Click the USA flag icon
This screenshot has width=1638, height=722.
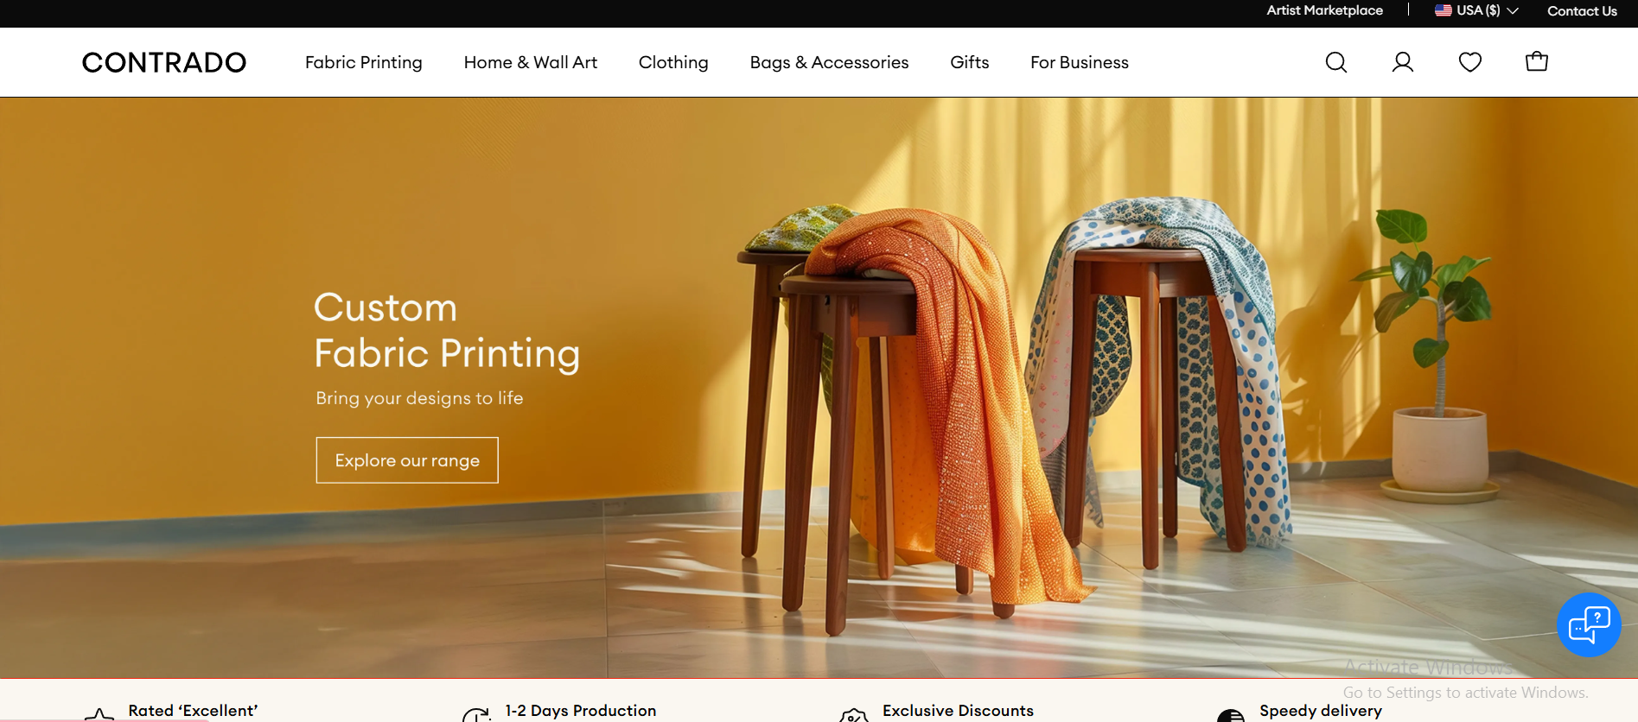click(1444, 10)
